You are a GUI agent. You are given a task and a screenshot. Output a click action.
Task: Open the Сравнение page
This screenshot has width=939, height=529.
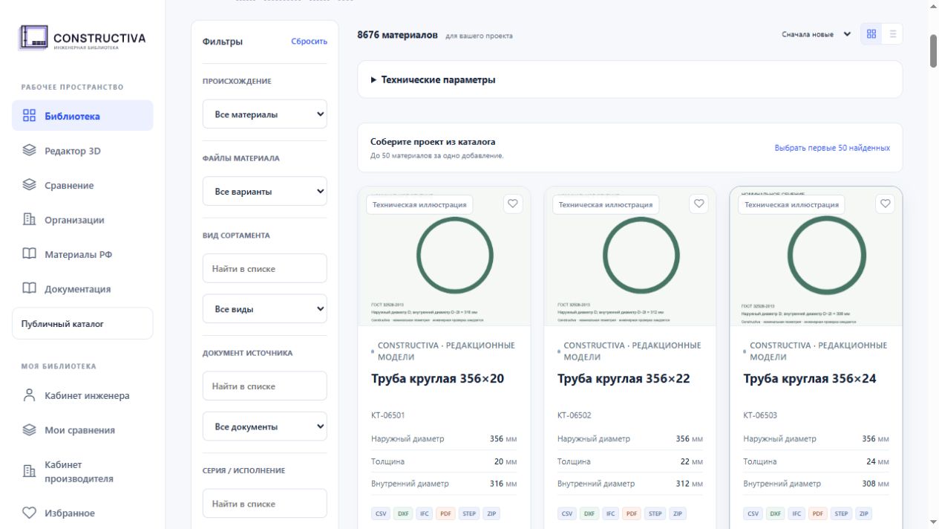(82, 185)
